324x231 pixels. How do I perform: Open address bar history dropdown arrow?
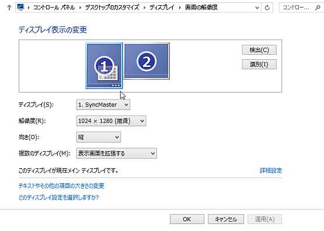click(x=257, y=8)
